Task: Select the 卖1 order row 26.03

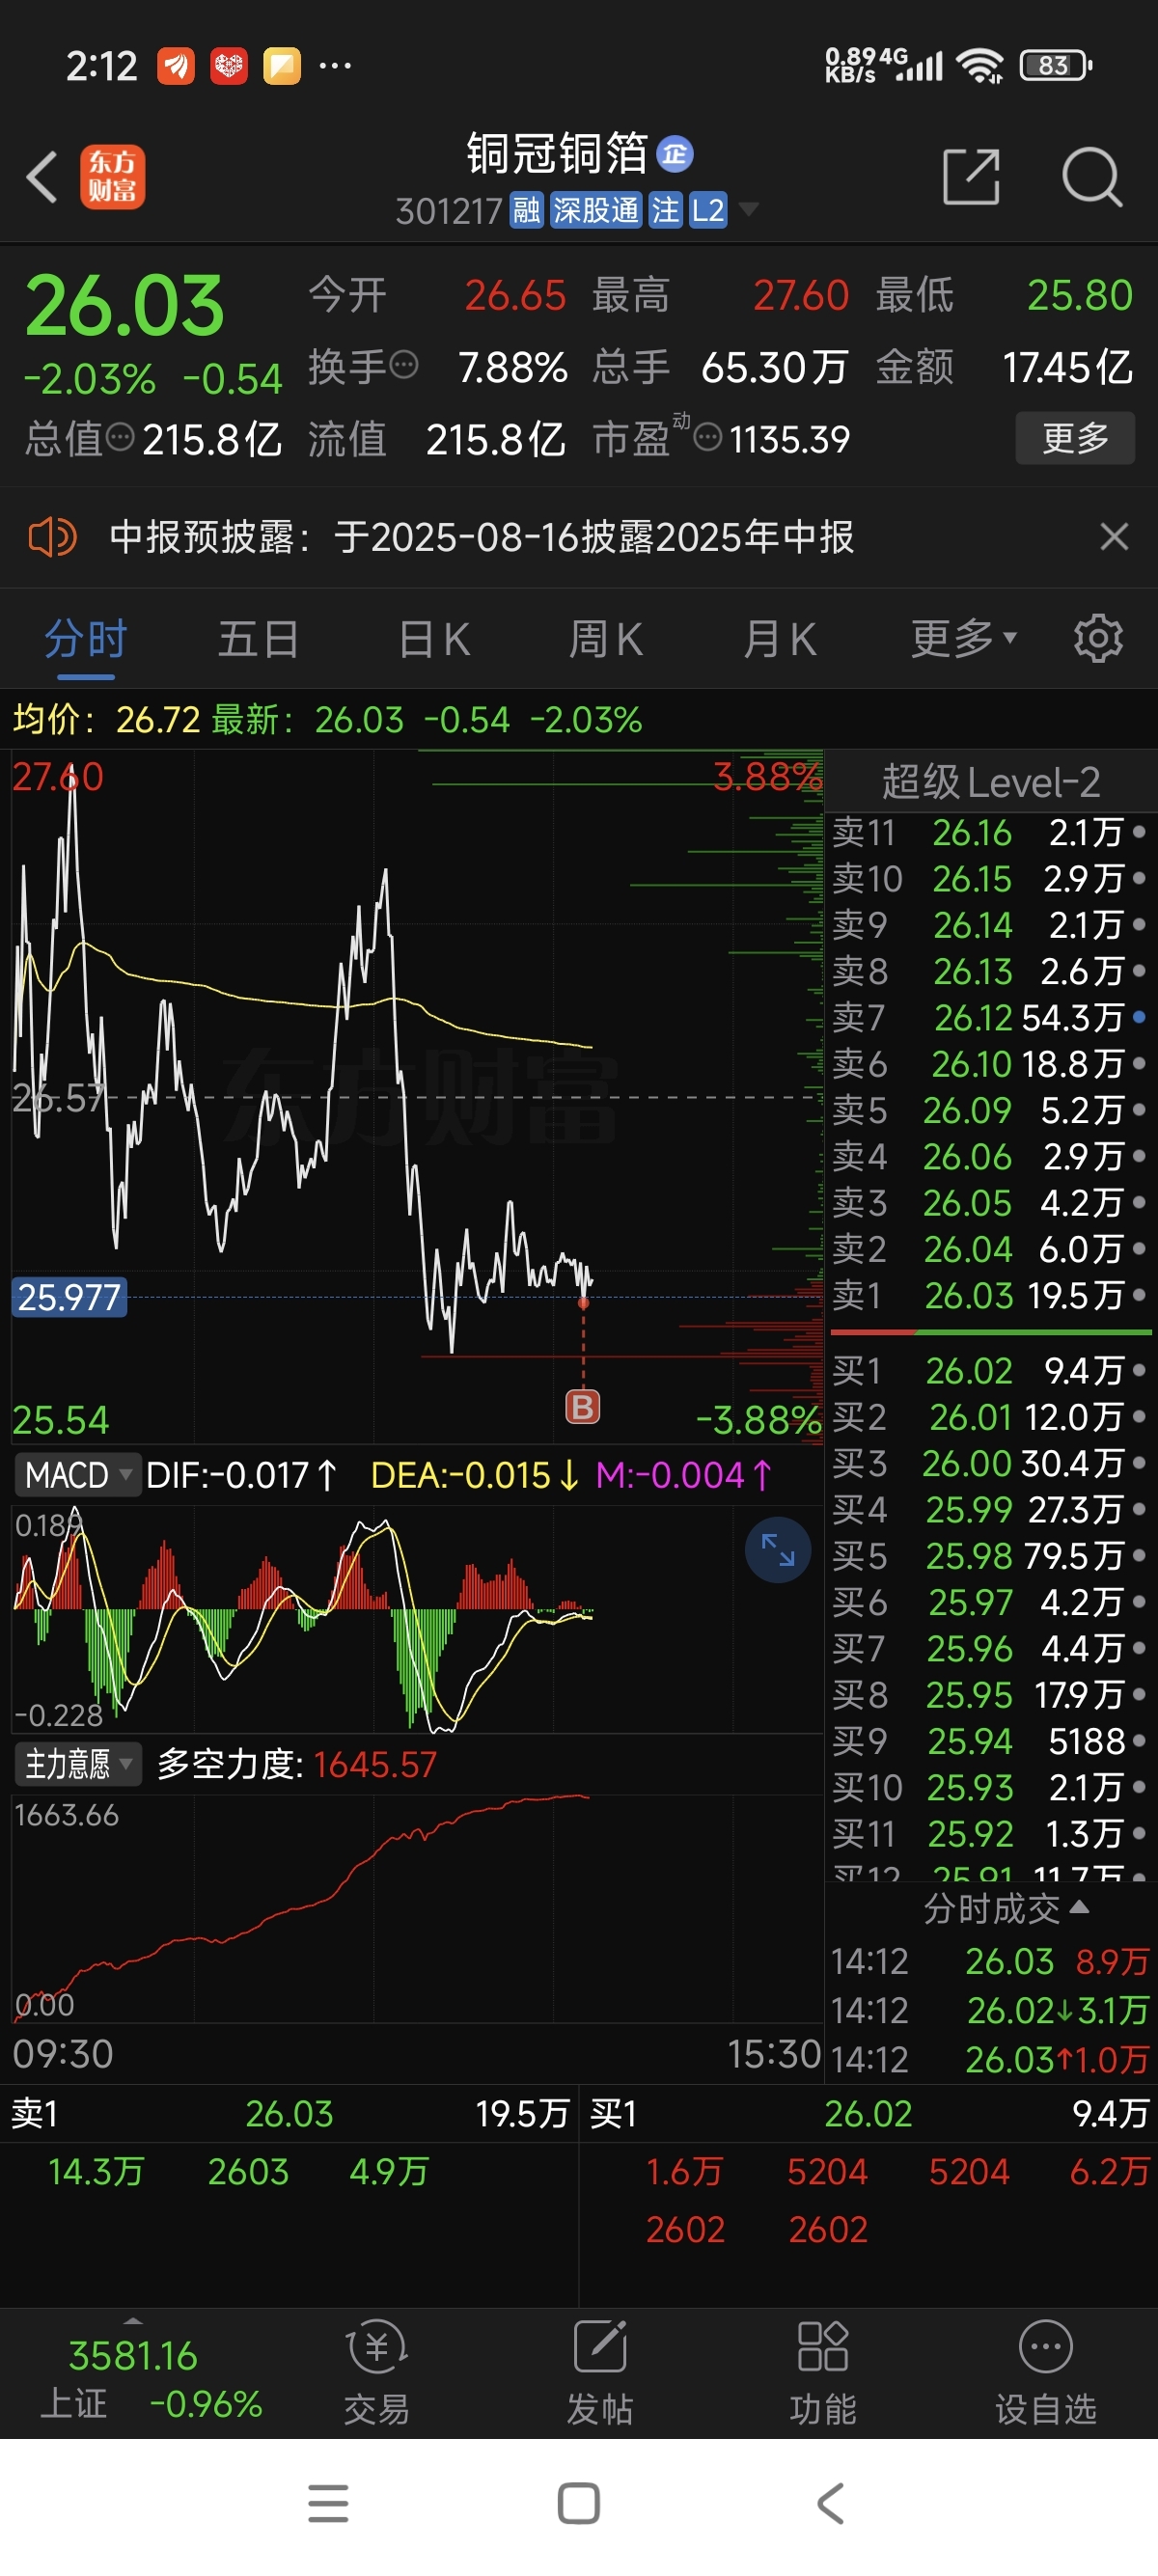Action: point(990,1296)
